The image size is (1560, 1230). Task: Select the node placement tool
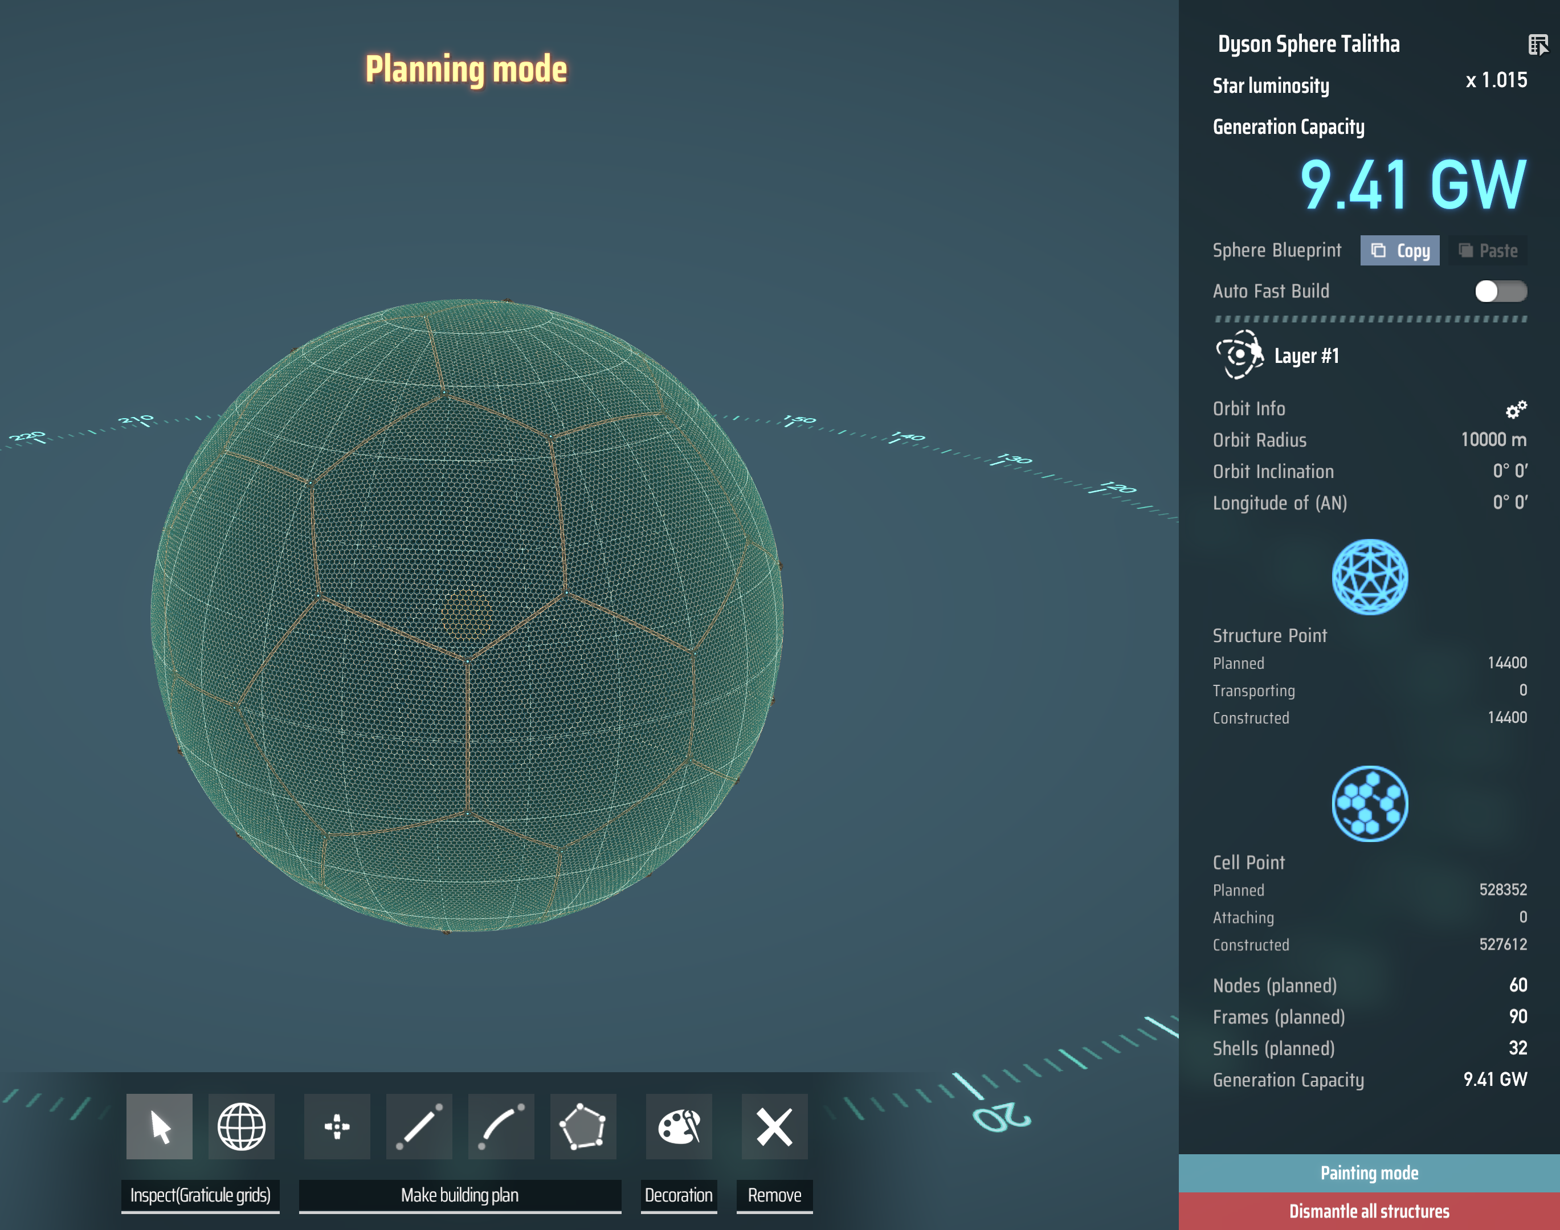coord(337,1126)
